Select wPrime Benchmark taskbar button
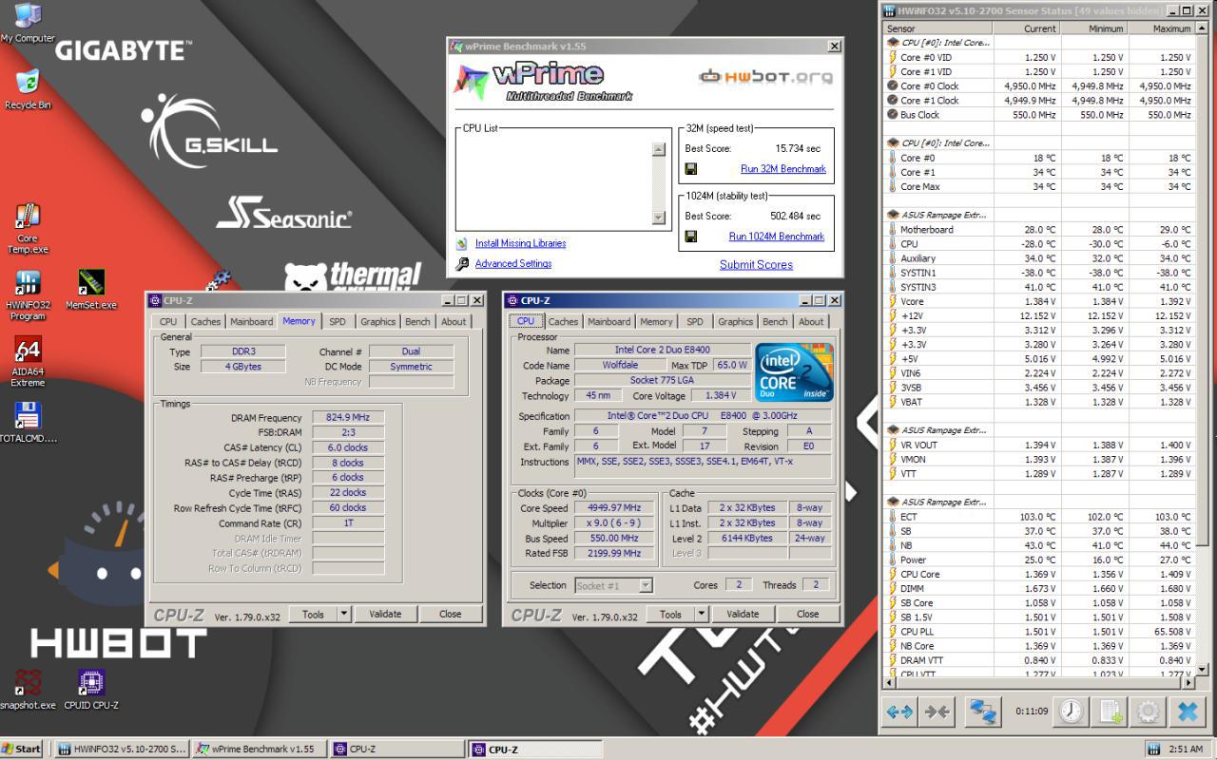Image resolution: width=1217 pixels, height=760 pixels. 258,749
